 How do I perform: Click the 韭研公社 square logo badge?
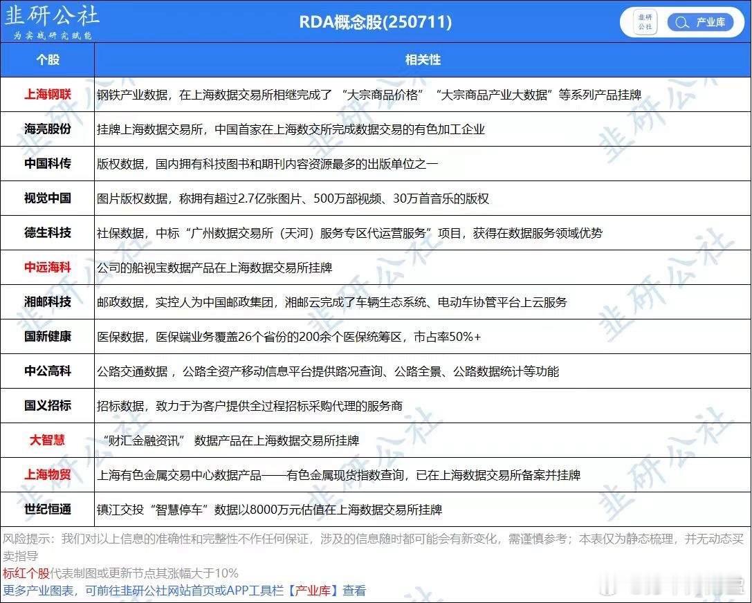click(x=645, y=23)
